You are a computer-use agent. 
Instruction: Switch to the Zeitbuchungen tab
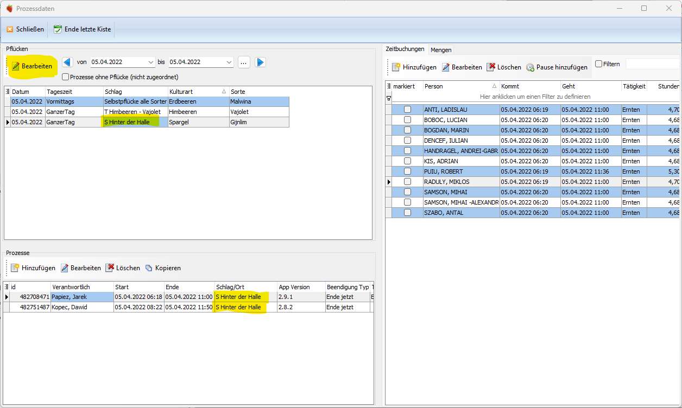pos(405,49)
